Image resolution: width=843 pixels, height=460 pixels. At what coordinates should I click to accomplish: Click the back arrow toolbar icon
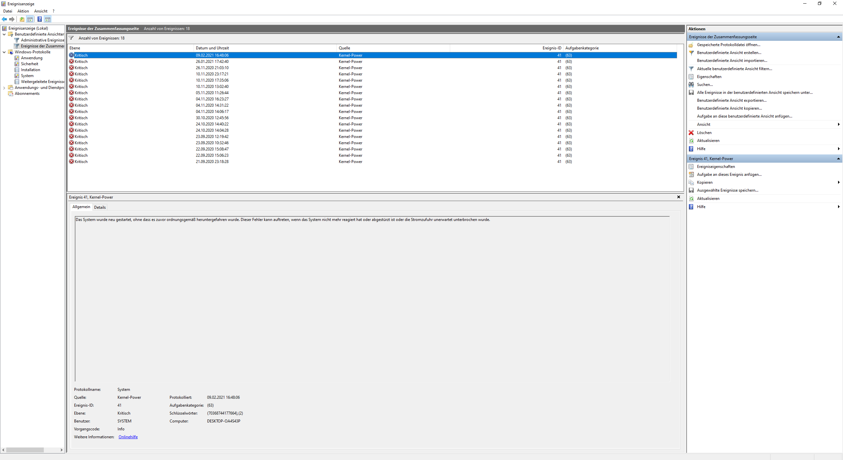pyautogui.click(x=4, y=19)
